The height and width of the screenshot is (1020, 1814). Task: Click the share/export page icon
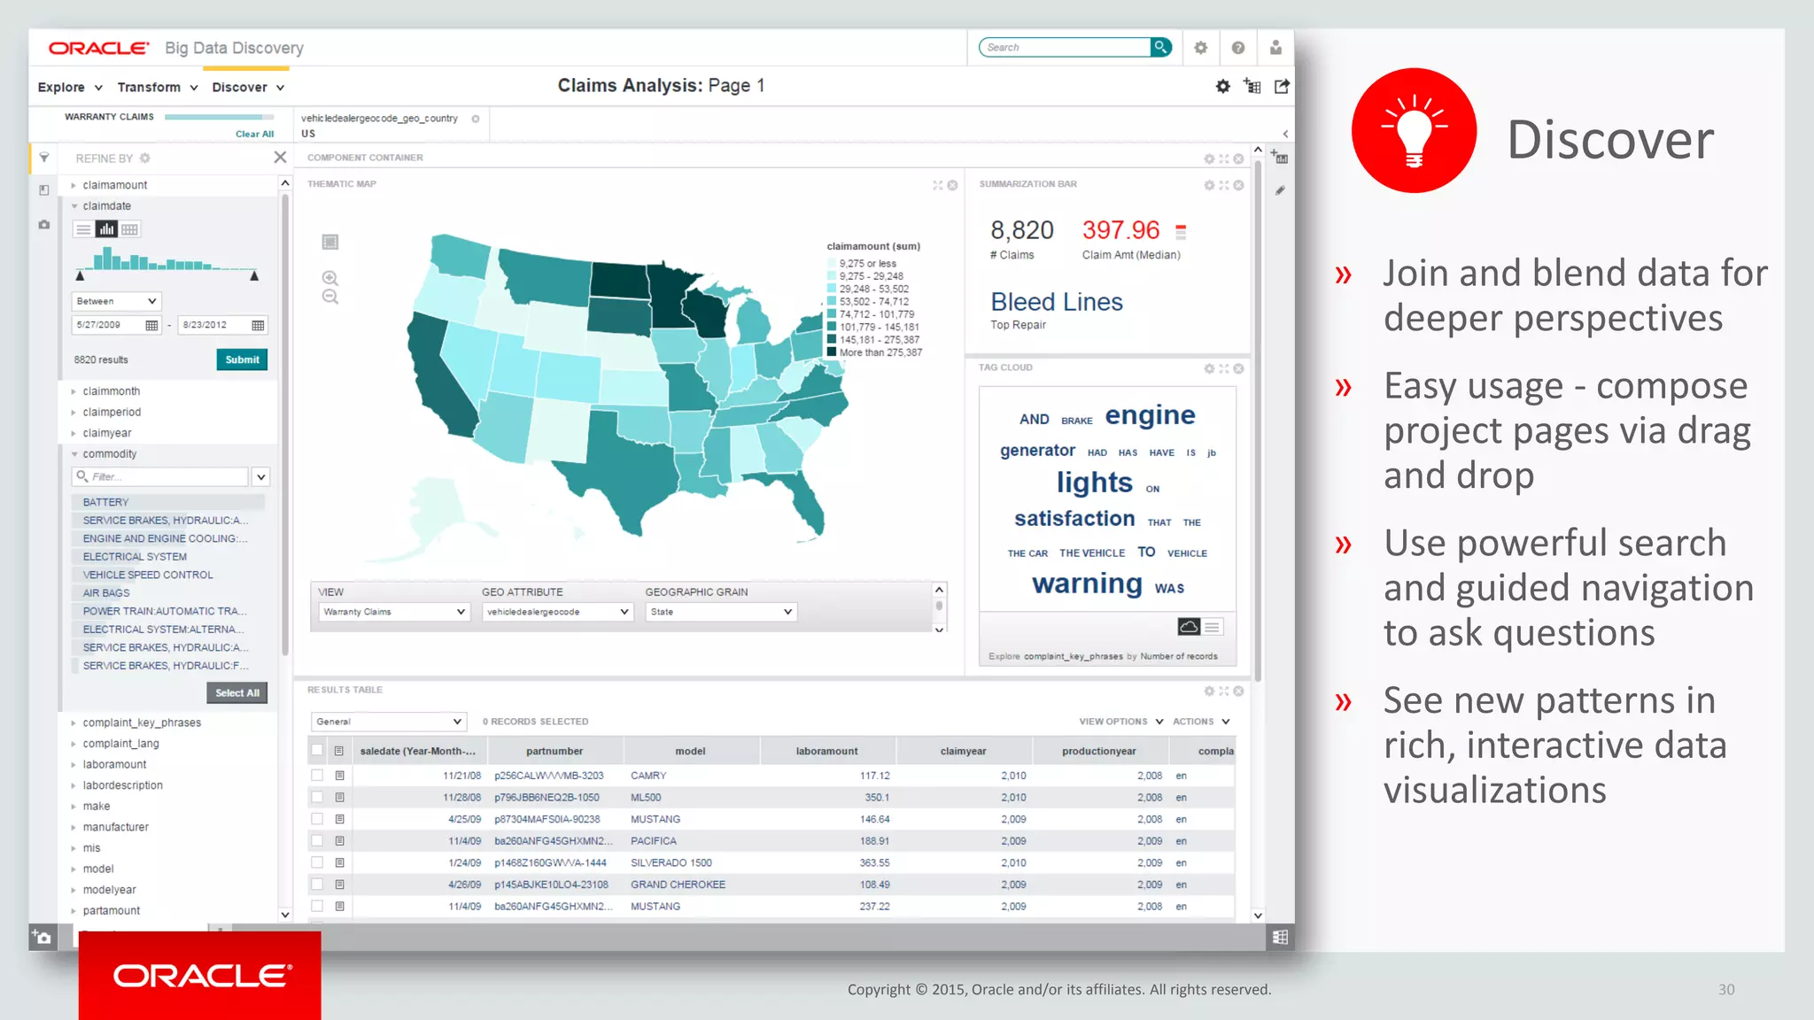point(1282,86)
